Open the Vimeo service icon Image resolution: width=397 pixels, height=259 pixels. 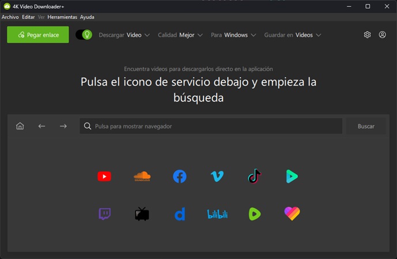pos(217,176)
